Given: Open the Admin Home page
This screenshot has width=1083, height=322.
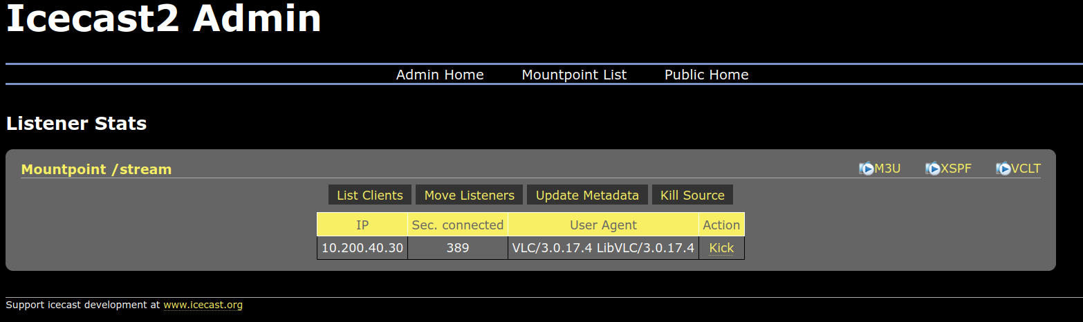Looking at the screenshot, I should coord(440,75).
